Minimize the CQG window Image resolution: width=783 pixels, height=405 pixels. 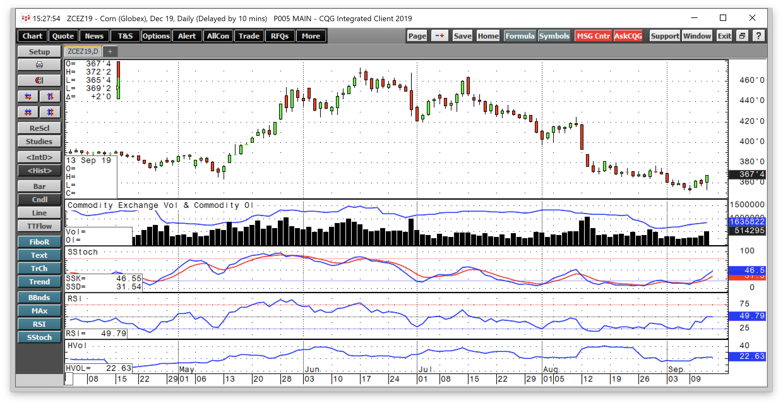point(694,18)
